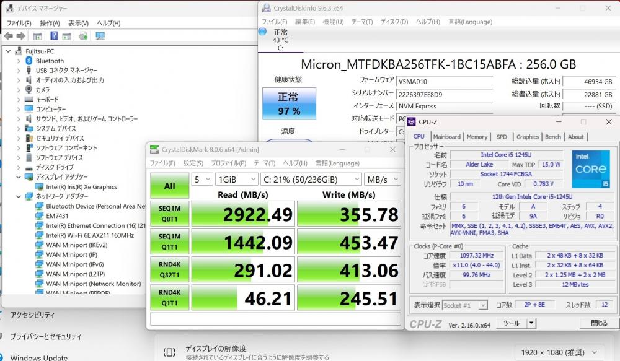Select the system devices (システム デバイス) icon

pyautogui.click(x=29, y=128)
